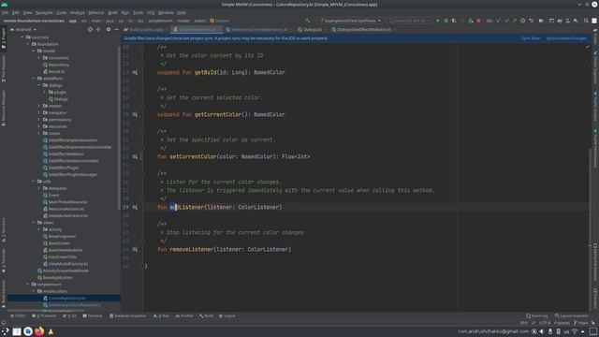Open the run configuration dropdown

(351, 21)
